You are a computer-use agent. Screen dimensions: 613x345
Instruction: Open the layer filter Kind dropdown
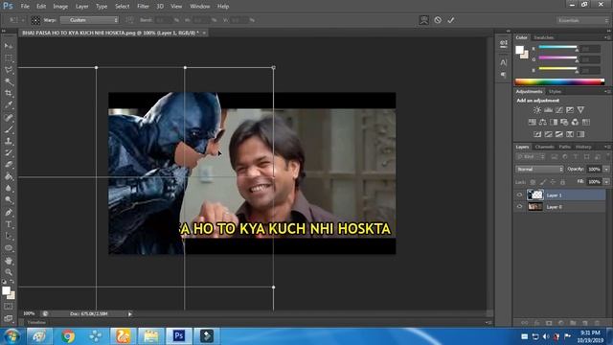[531, 157]
